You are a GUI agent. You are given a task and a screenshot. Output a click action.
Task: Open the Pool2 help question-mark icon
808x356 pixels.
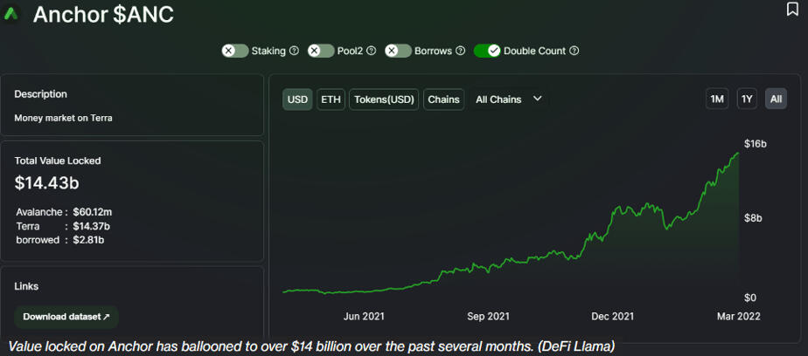coord(371,51)
